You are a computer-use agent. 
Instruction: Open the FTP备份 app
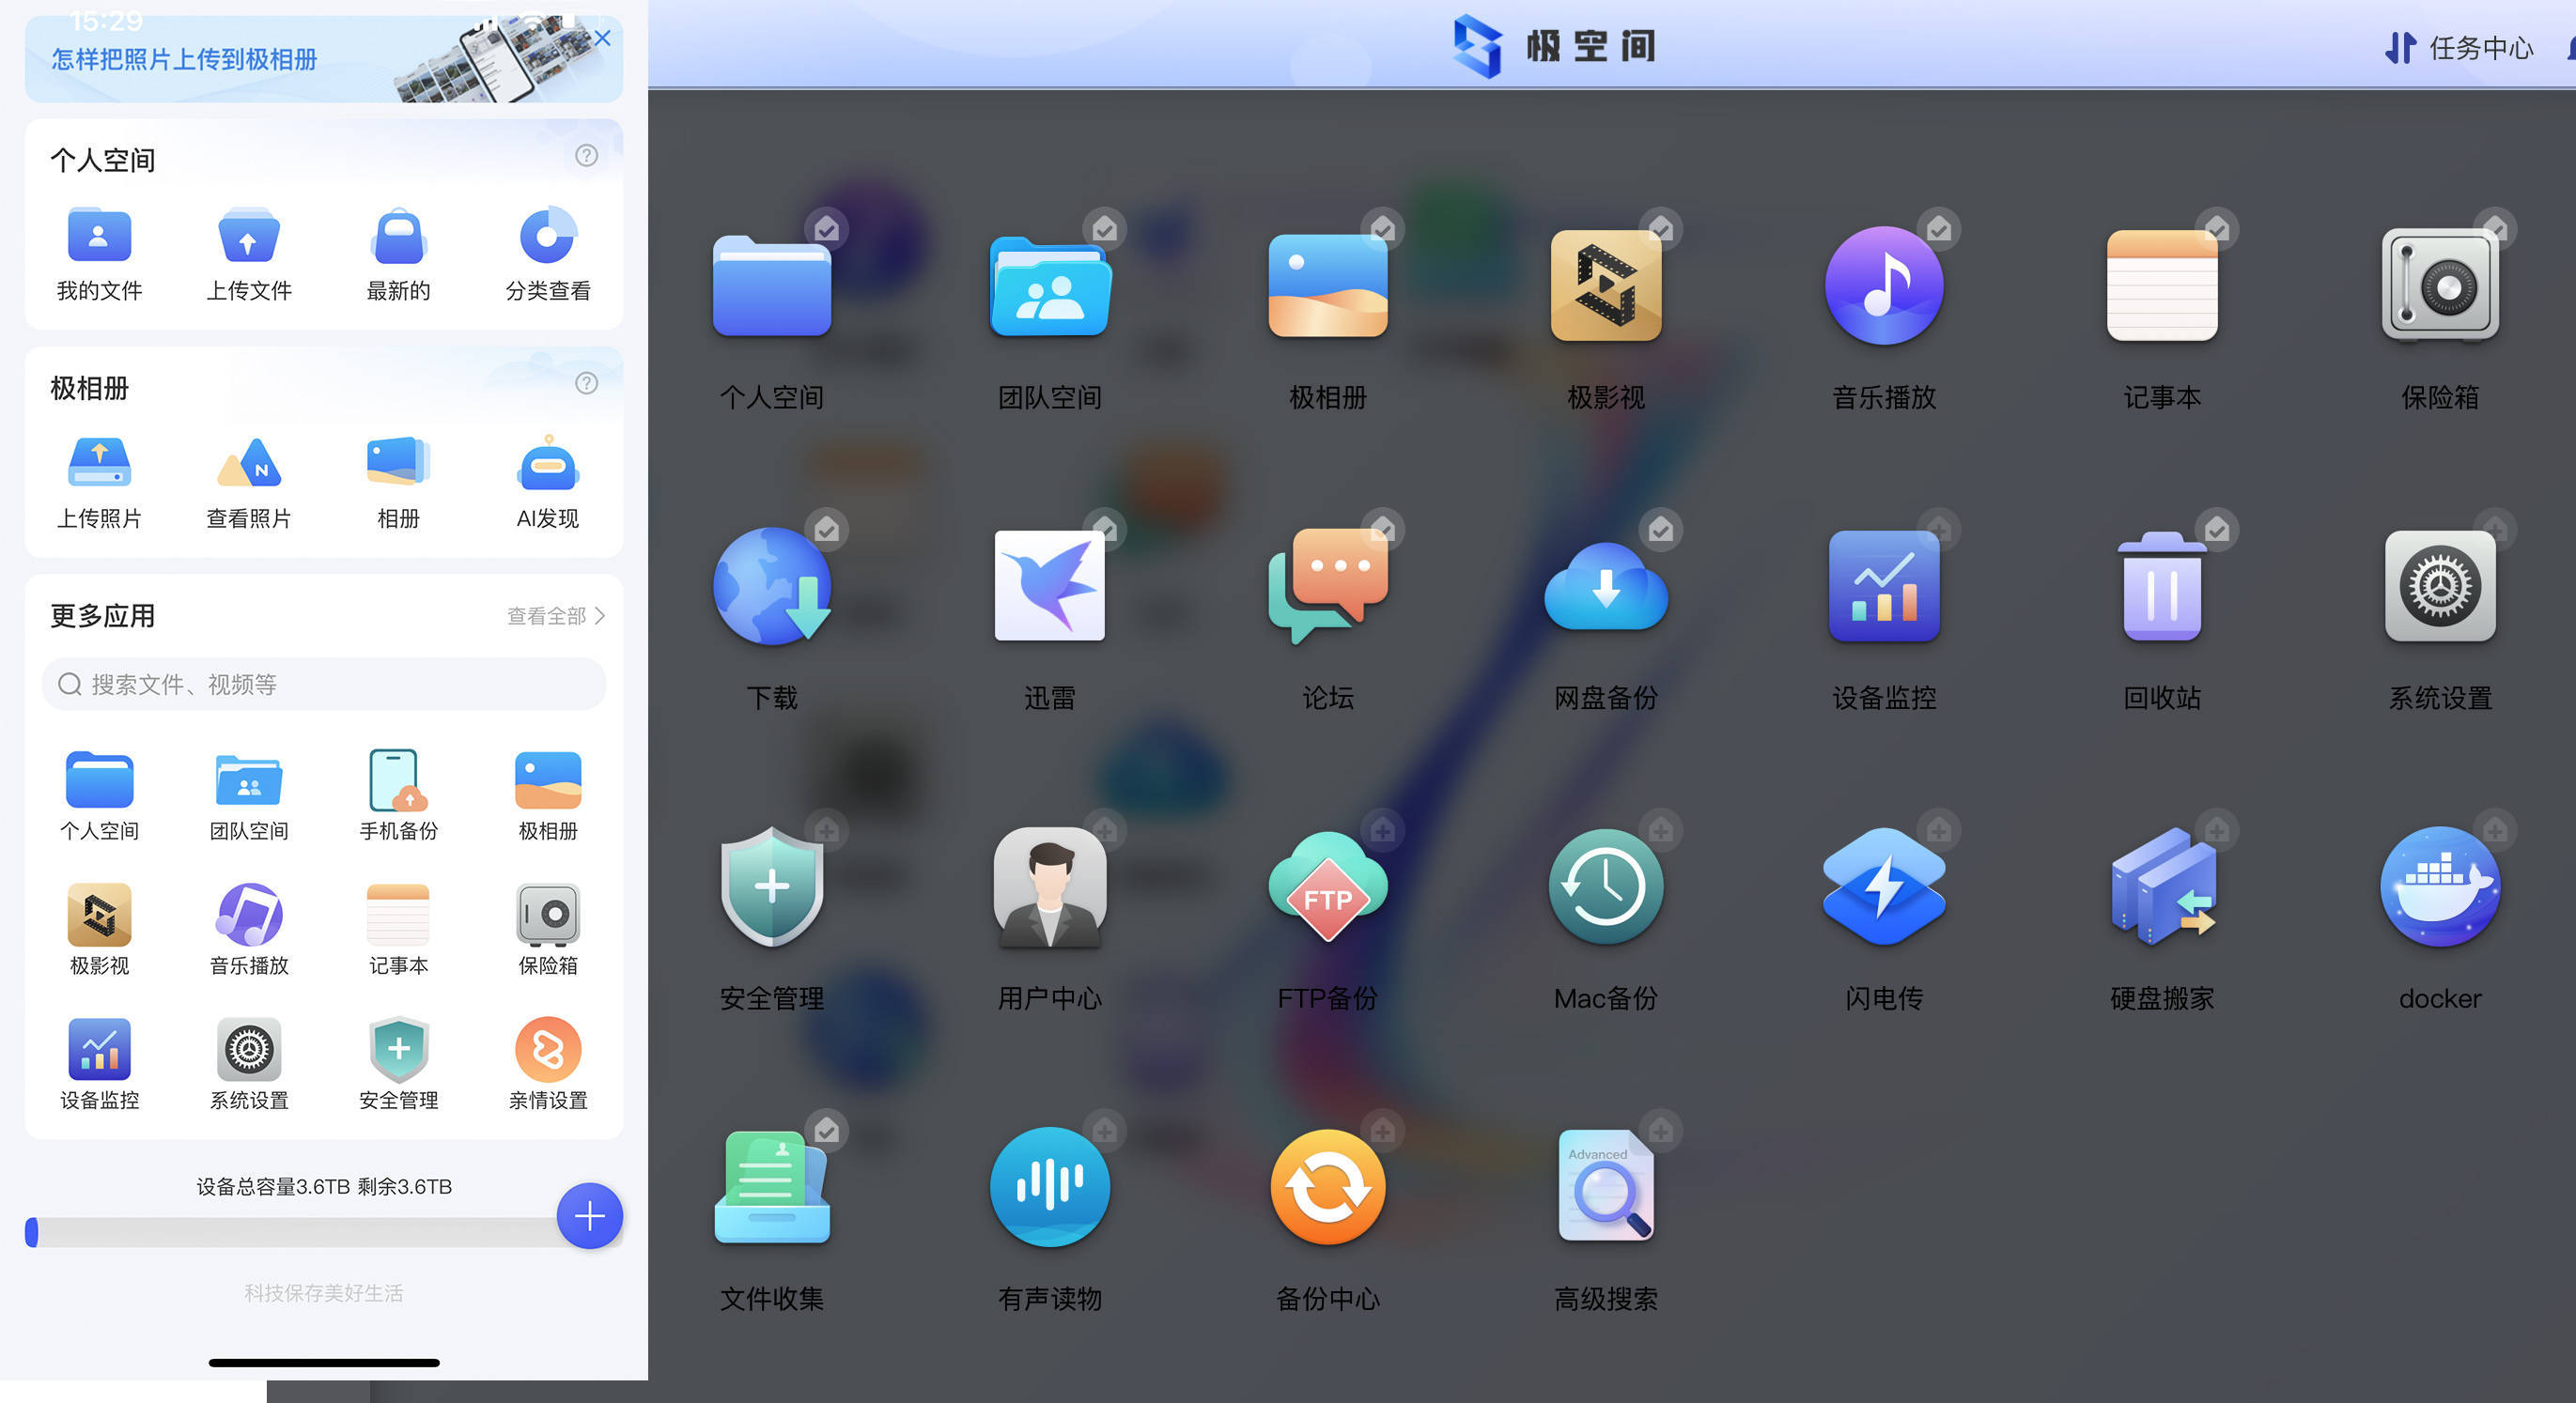pos(1327,887)
